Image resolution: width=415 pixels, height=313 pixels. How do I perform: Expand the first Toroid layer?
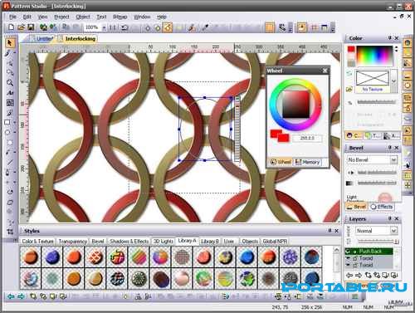coord(349,258)
